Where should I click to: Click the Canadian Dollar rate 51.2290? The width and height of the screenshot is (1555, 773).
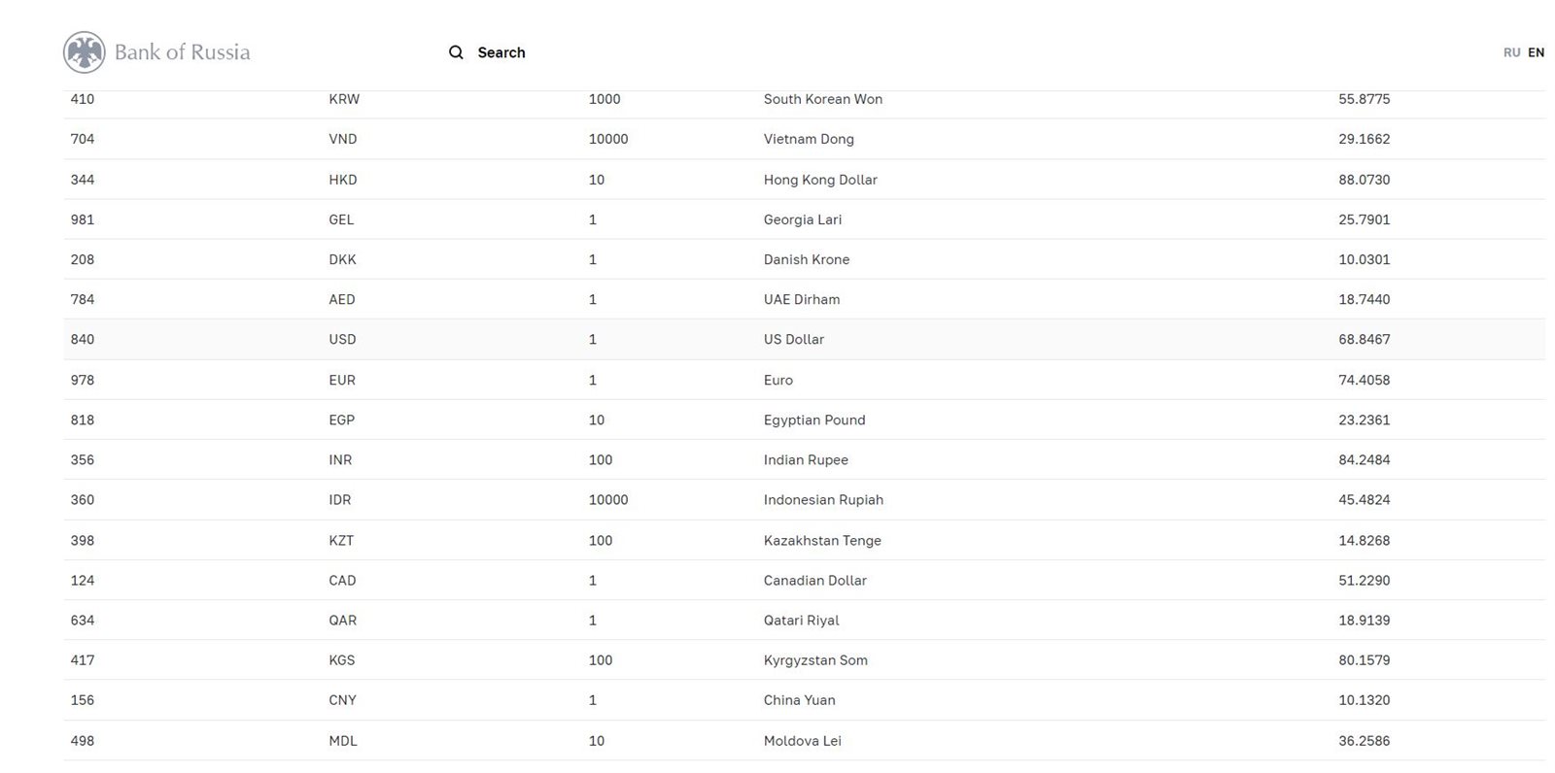[x=1364, y=581]
